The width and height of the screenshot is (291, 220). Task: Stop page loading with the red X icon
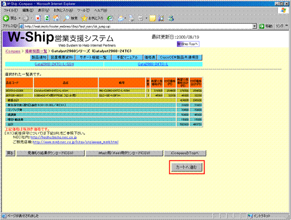point(38,18)
